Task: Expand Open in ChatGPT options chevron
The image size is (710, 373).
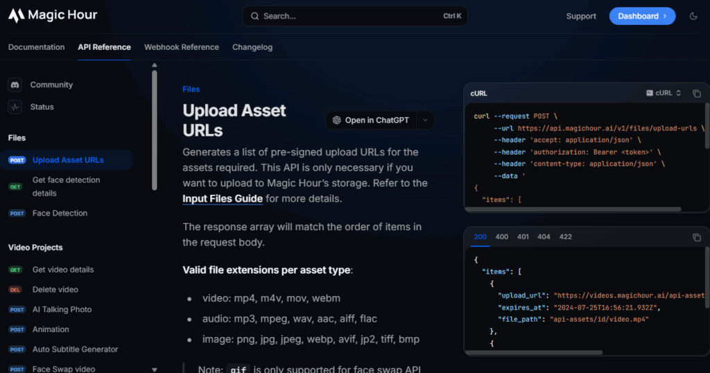Action: [425, 120]
